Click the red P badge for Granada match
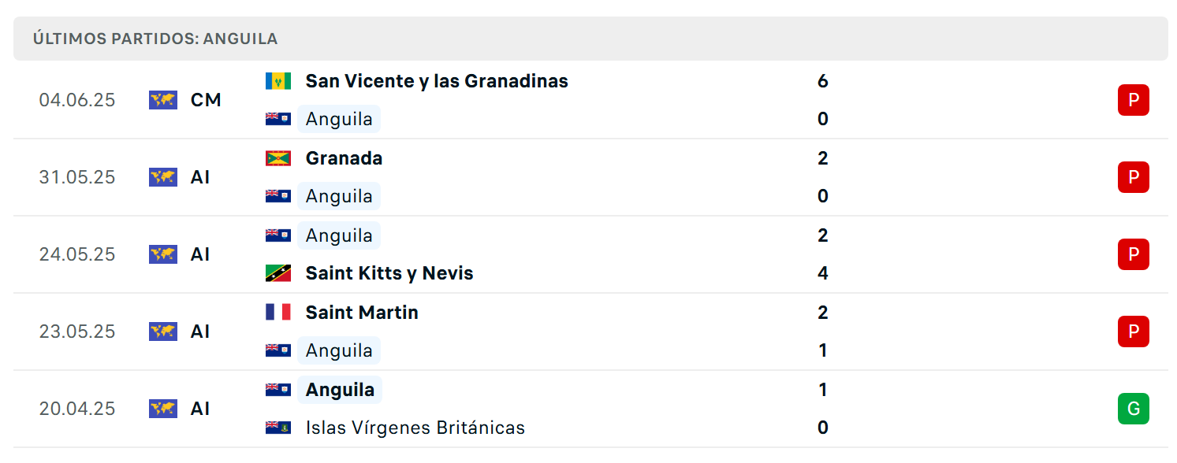1177x463 pixels. (x=1134, y=177)
